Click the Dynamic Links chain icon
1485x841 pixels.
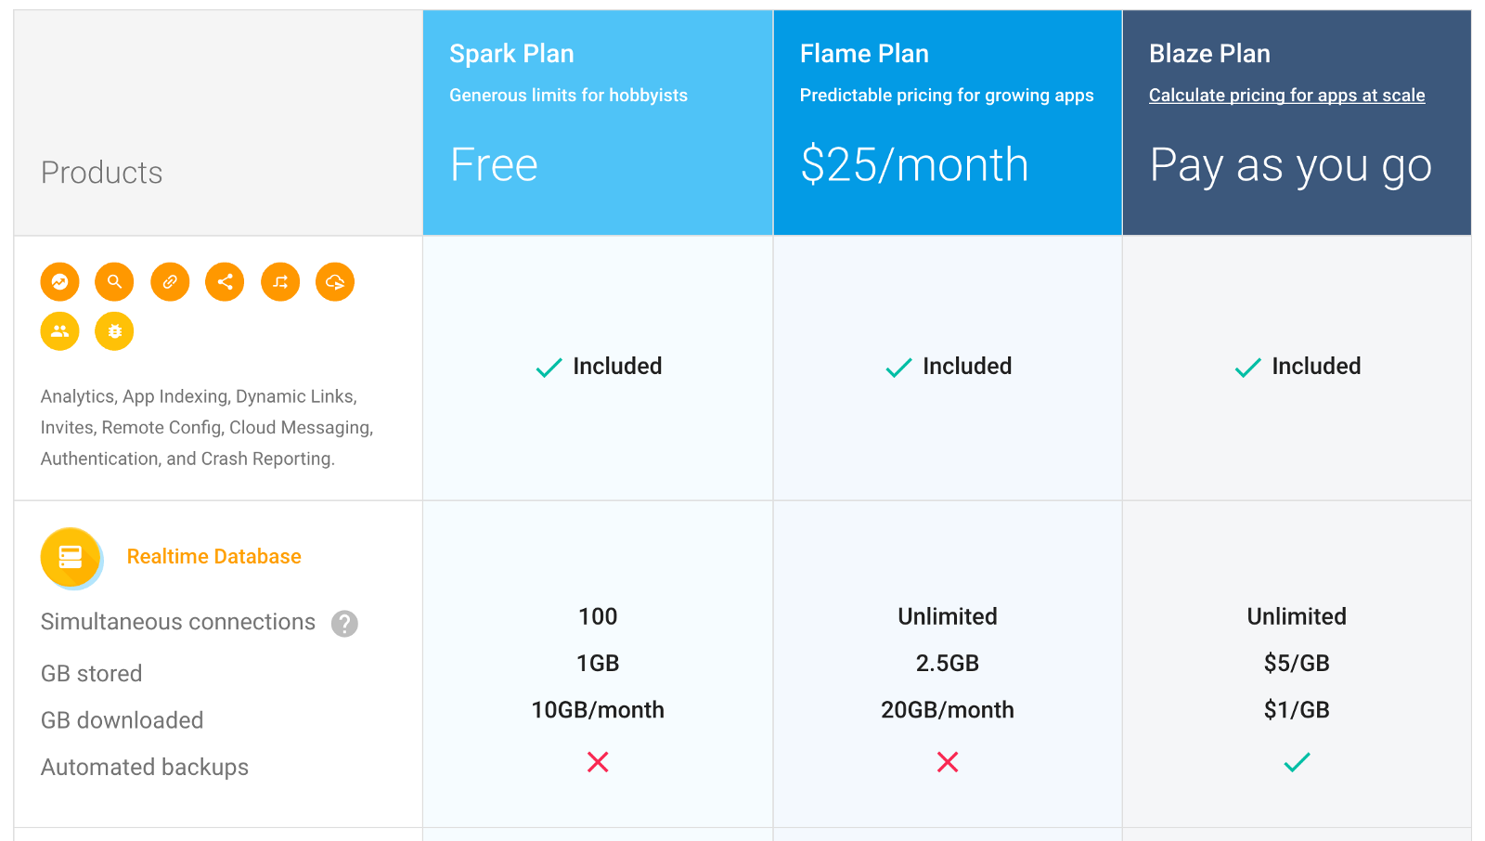click(x=170, y=282)
